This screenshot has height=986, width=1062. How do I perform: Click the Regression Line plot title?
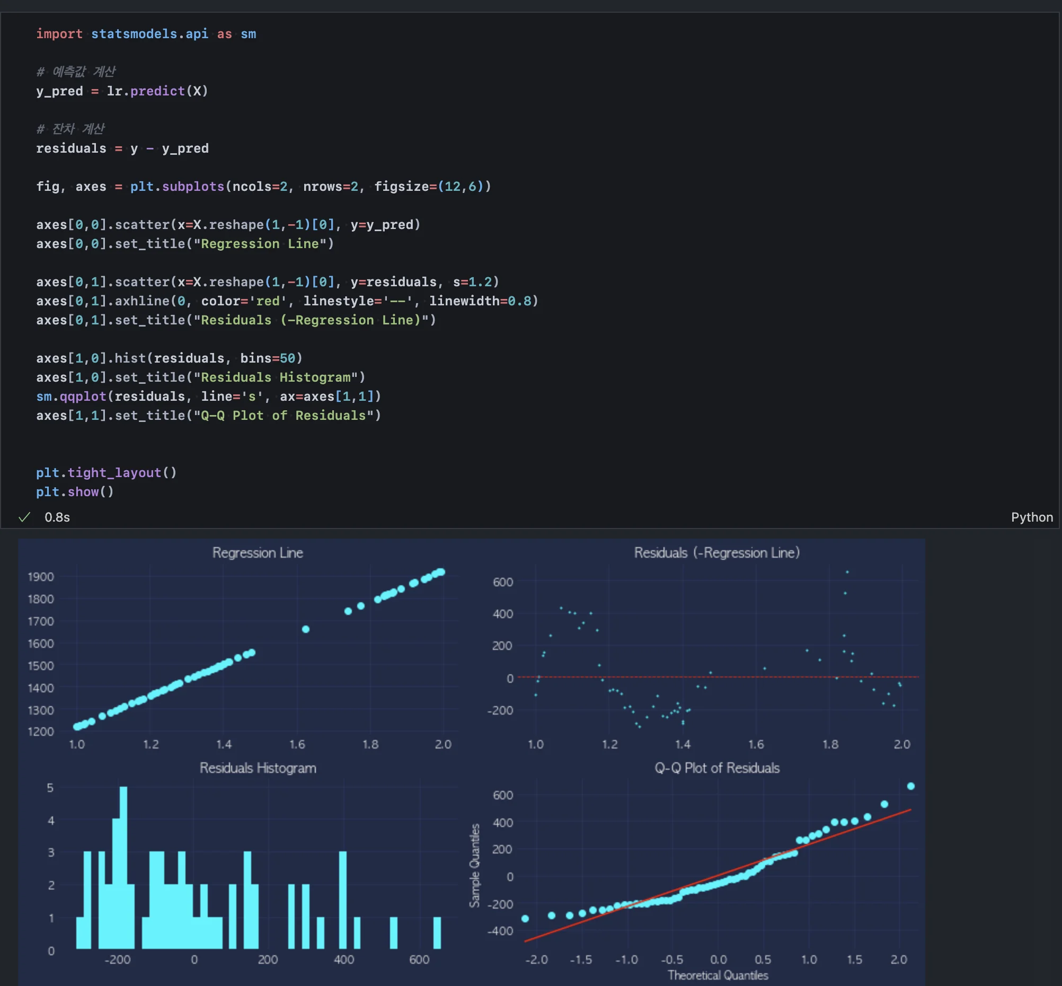click(258, 553)
